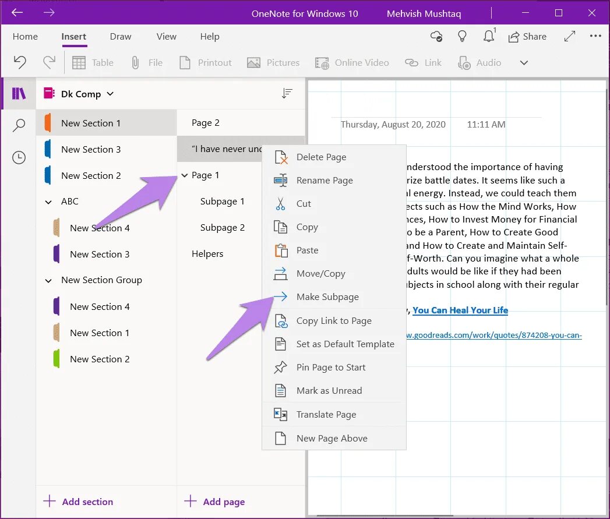Screen dimensions: 610x519
Task: Record Audio from ribbon
Action: point(479,63)
